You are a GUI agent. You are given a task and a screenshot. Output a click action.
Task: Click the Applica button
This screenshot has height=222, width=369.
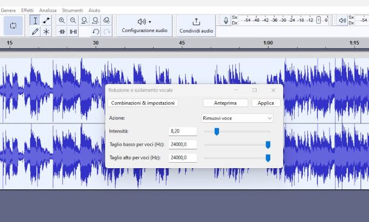click(266, 103)
